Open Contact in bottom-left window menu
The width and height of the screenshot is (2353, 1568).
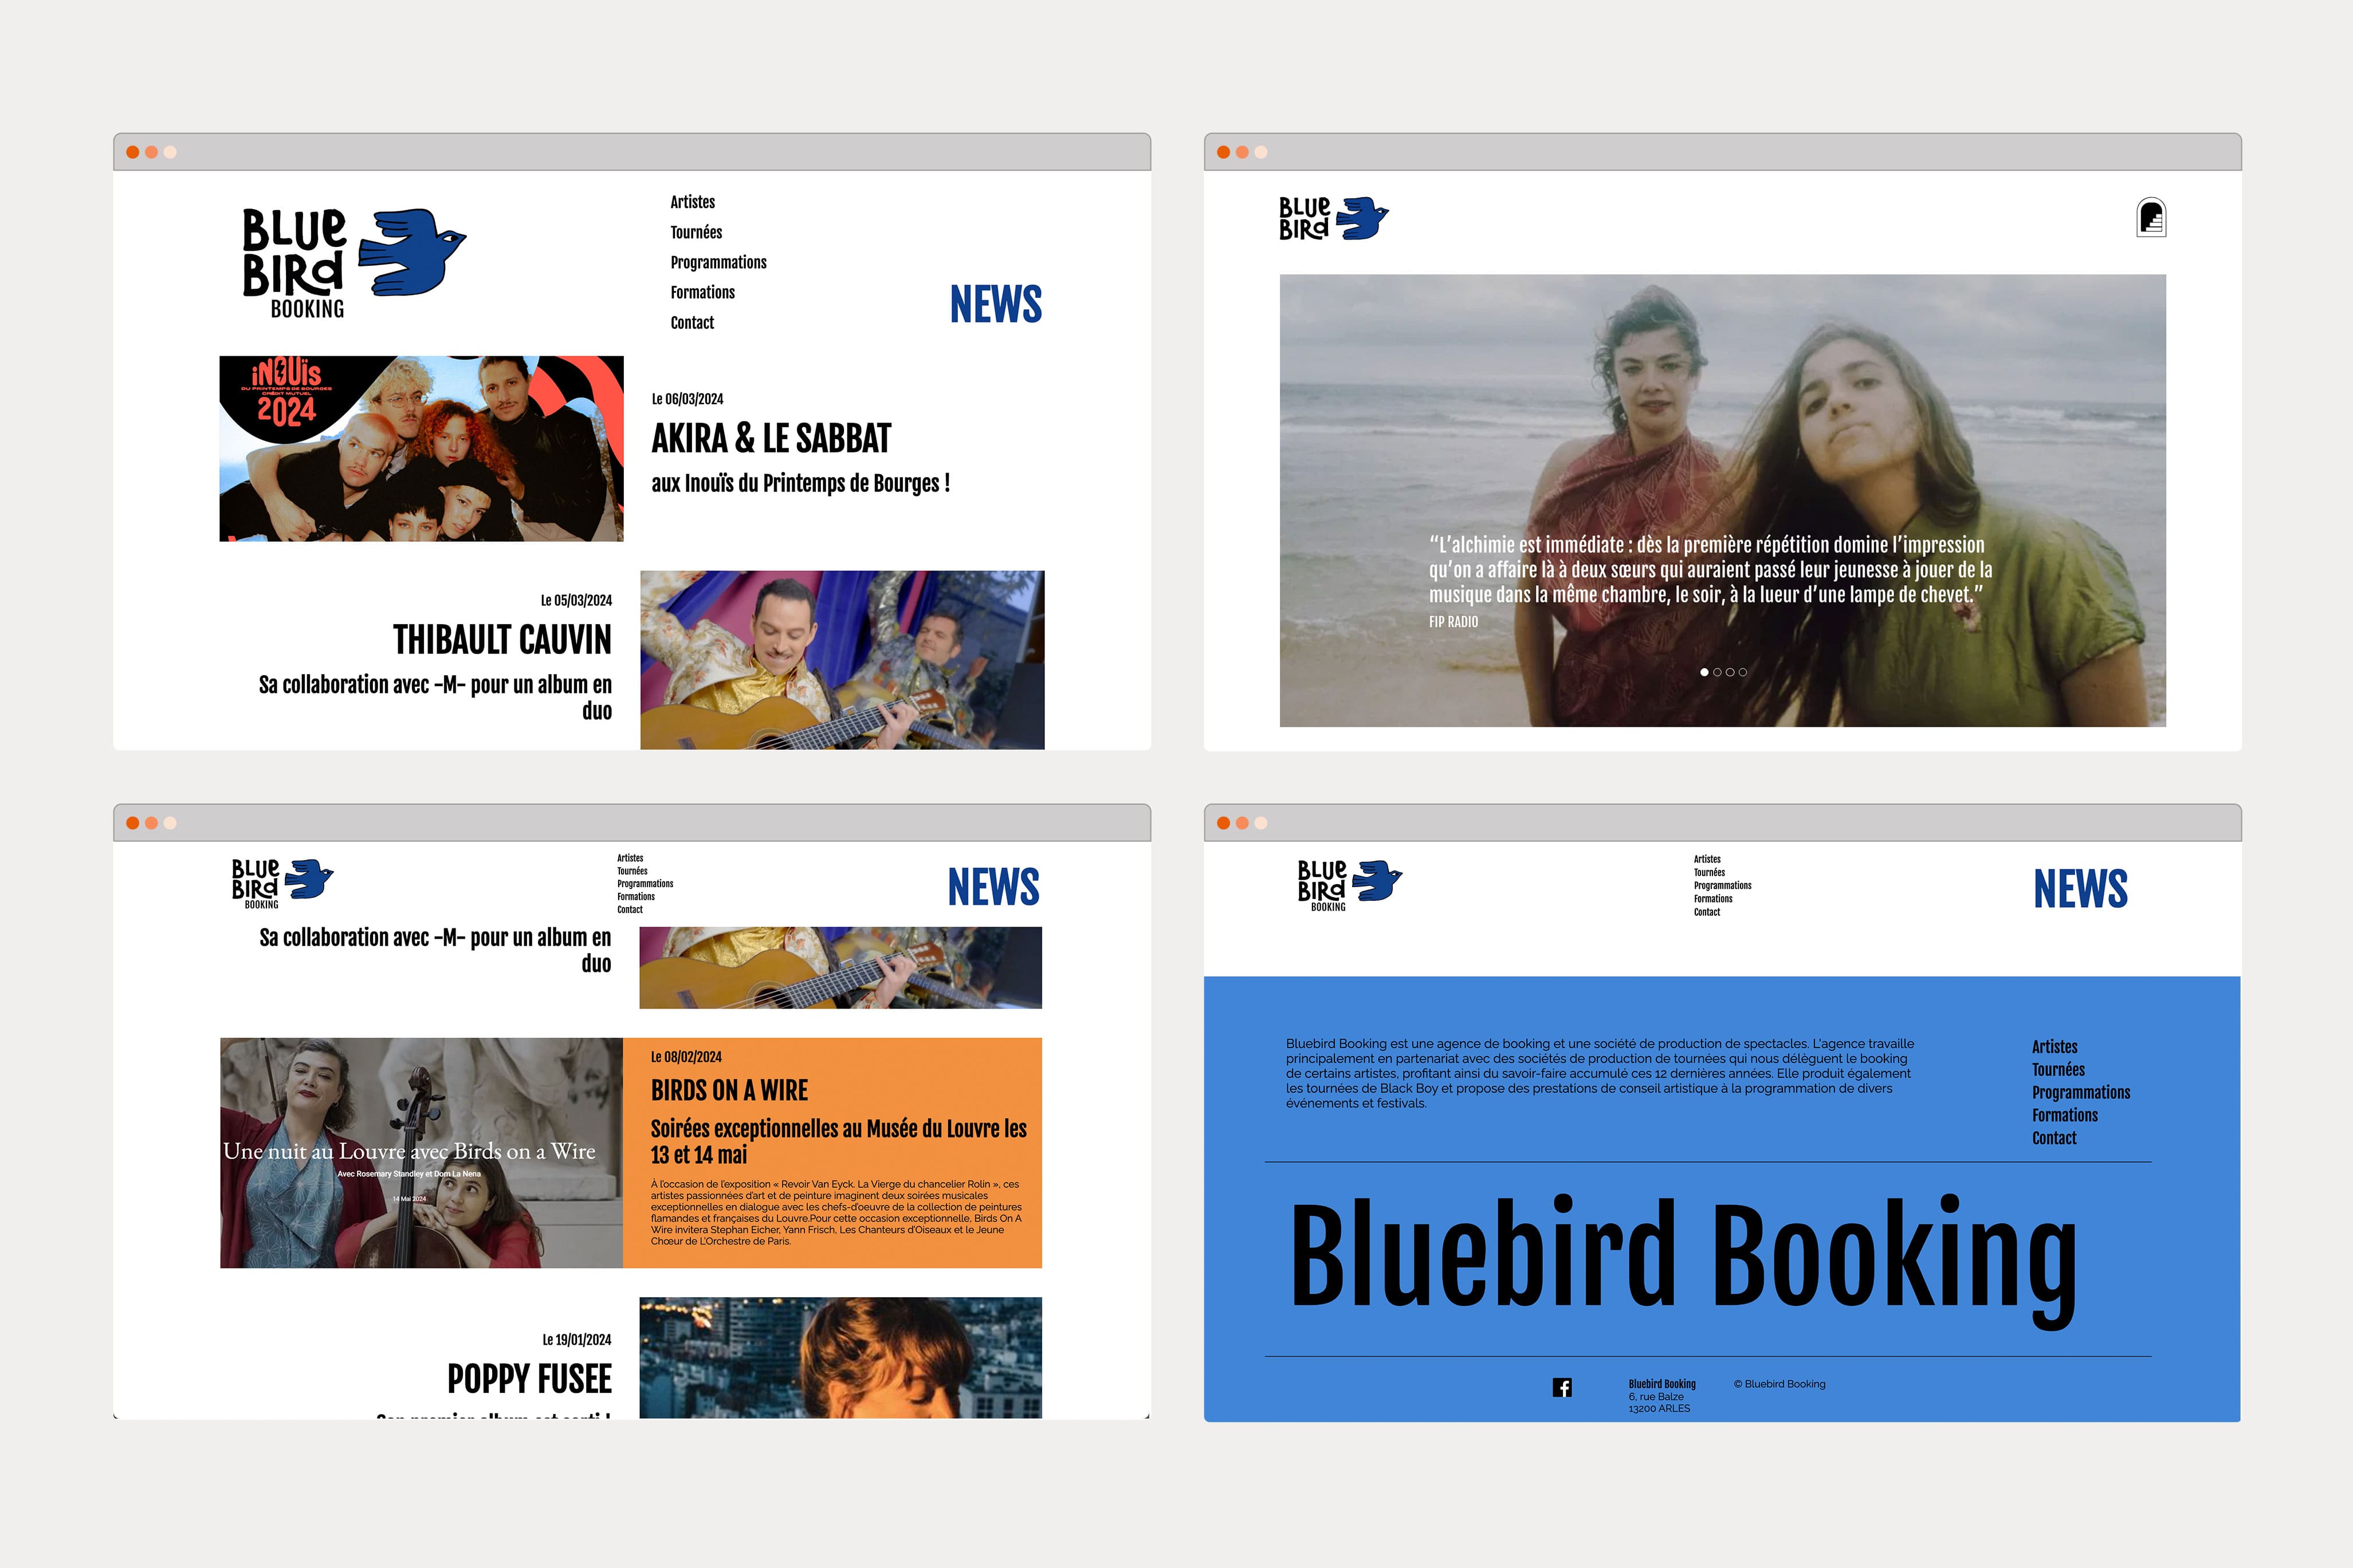630,910
